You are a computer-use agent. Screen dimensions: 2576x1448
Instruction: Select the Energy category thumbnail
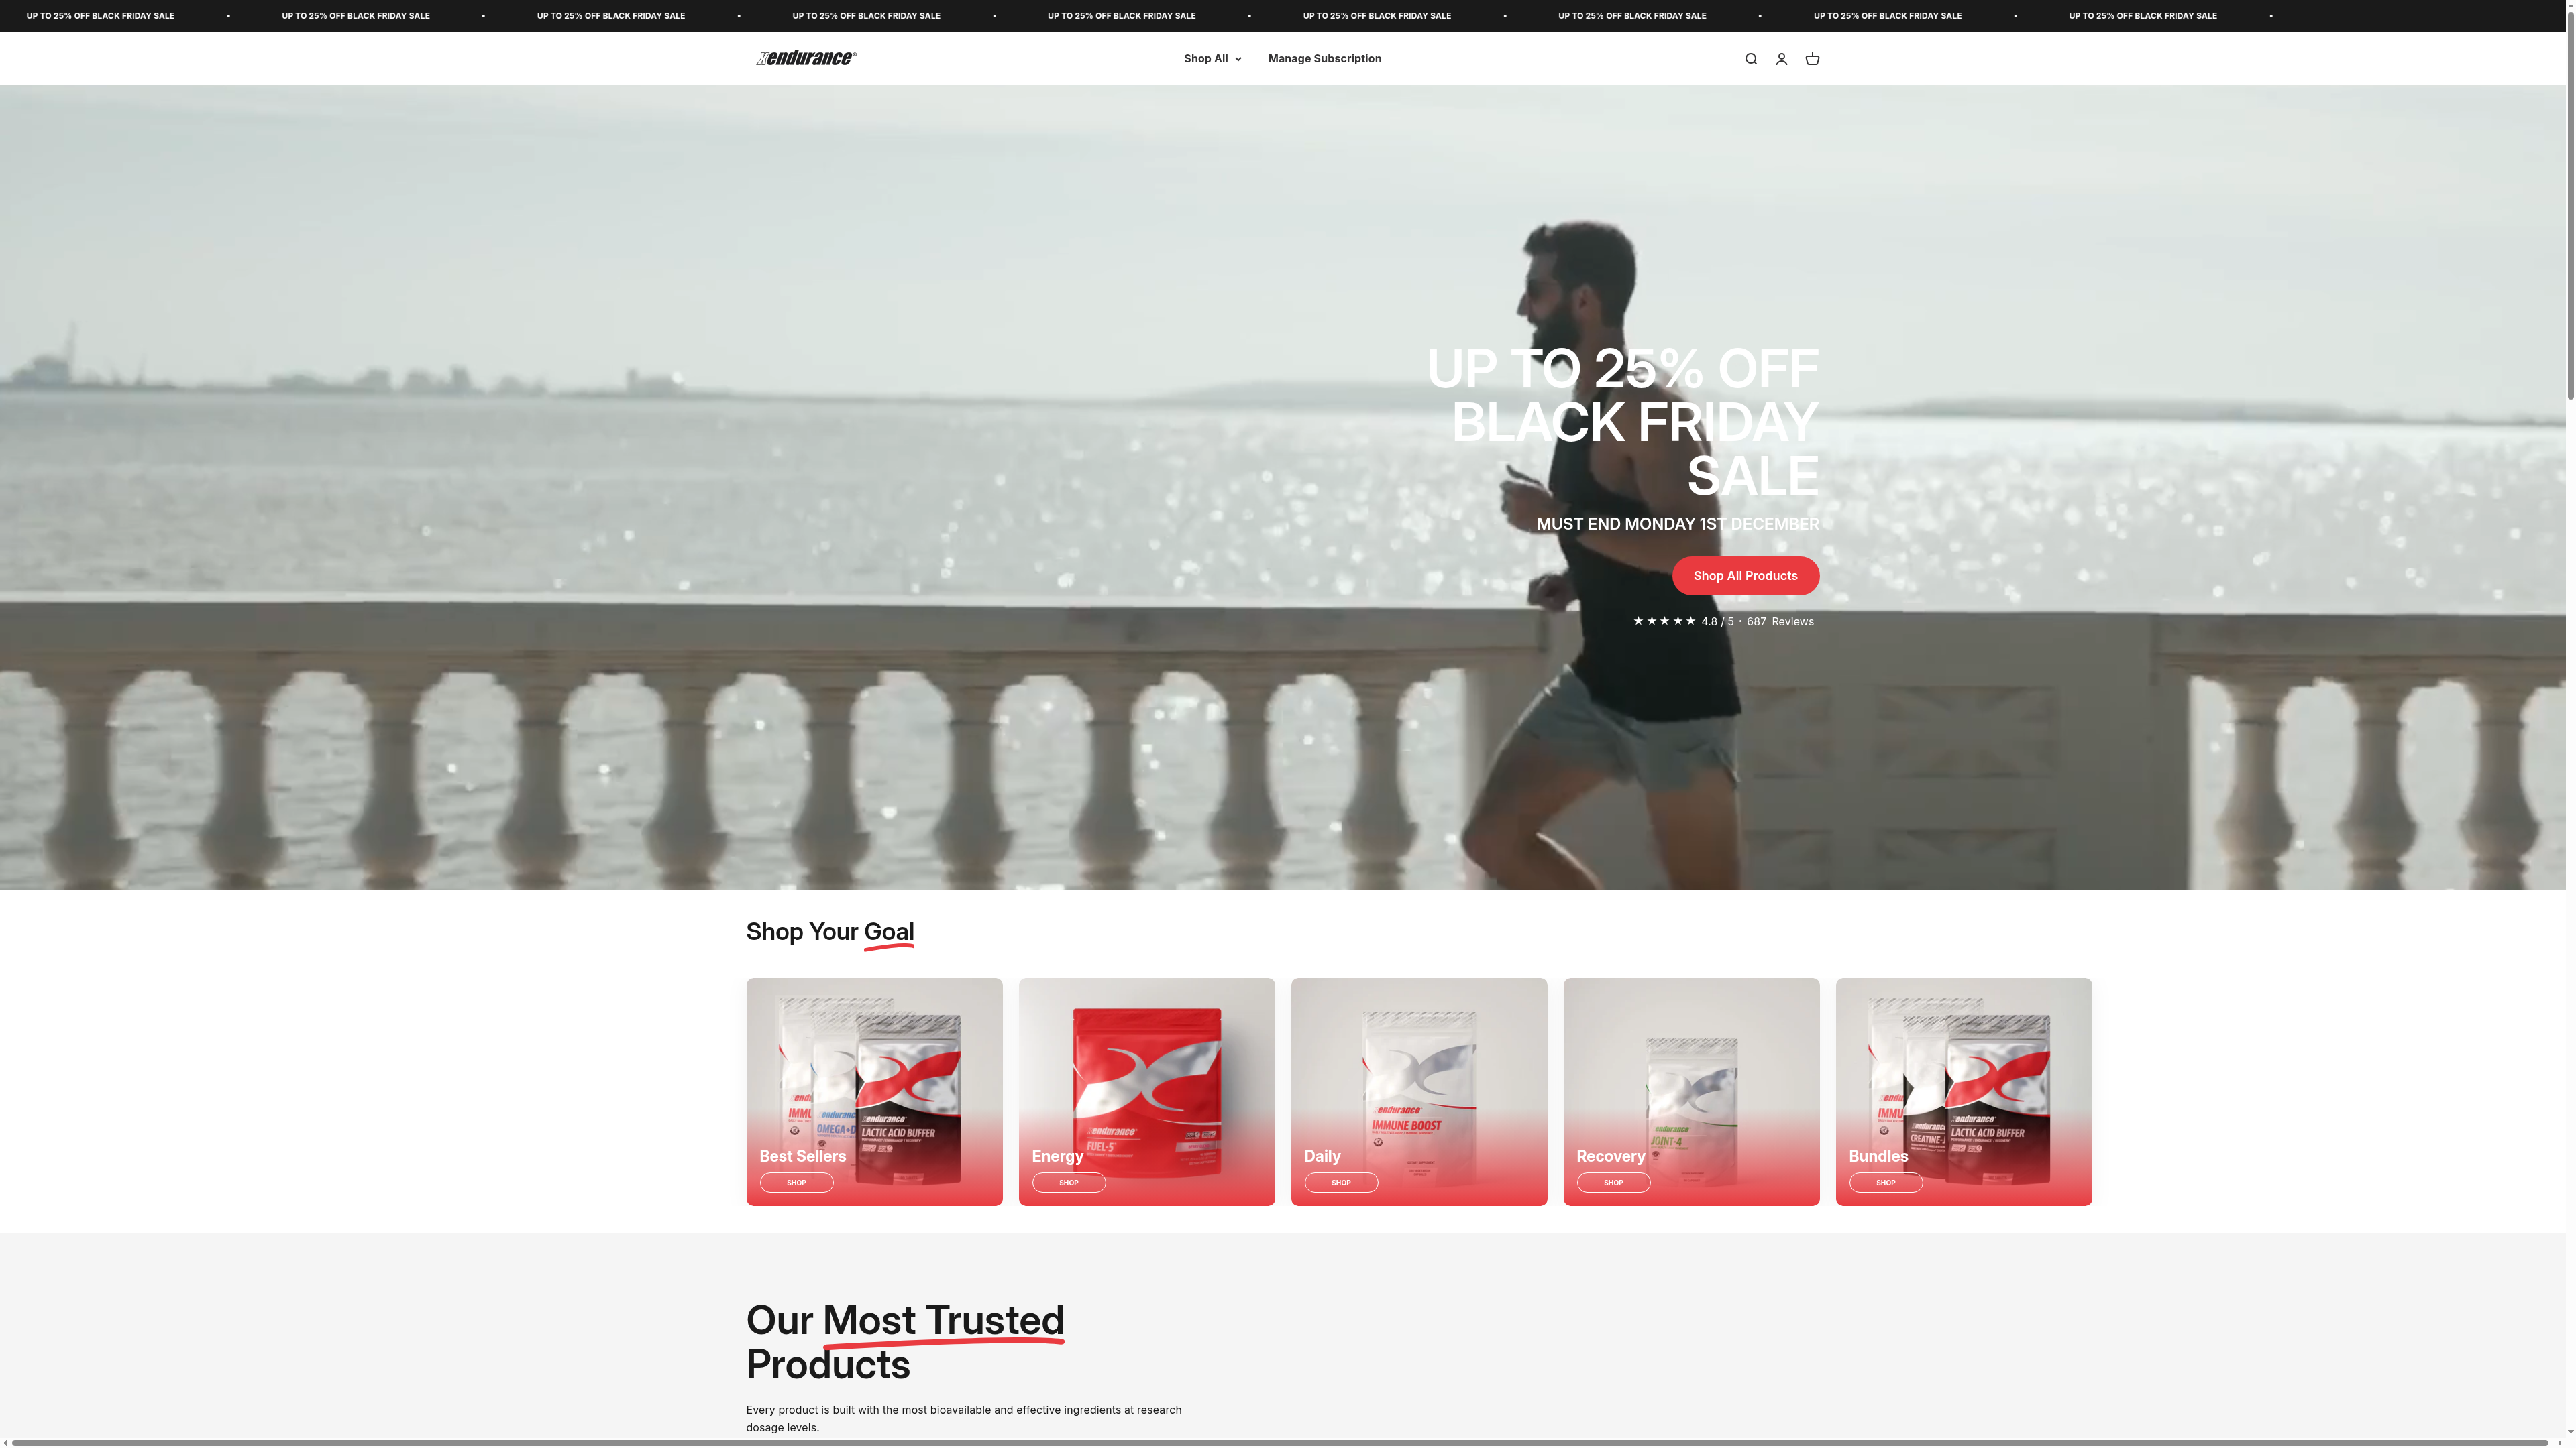click(x=1146, y=1091)
